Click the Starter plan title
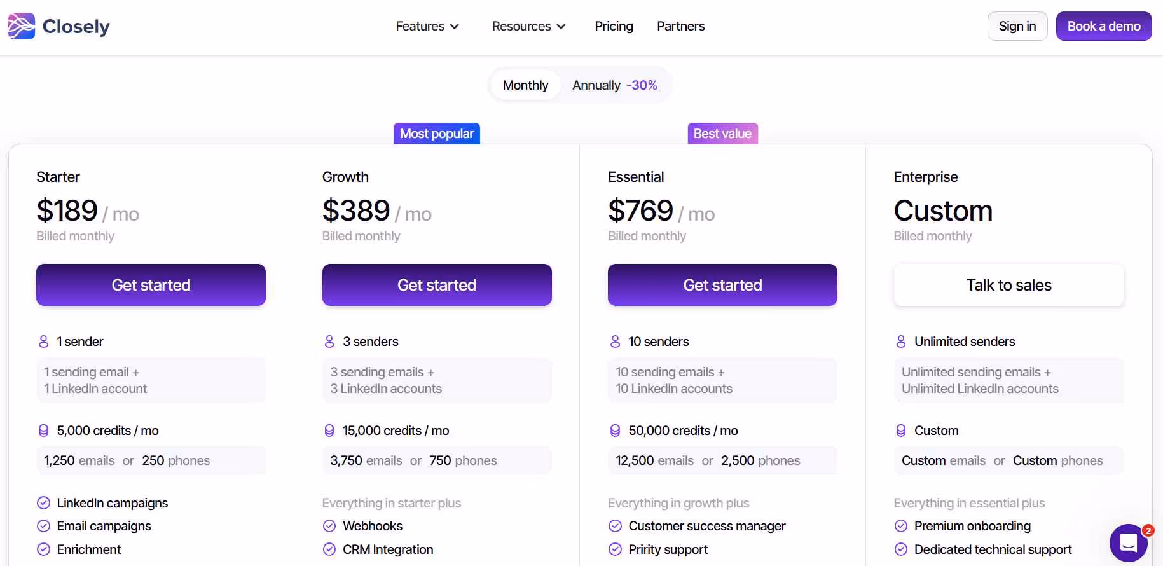The image size is (1163, 566). point(58,177)
